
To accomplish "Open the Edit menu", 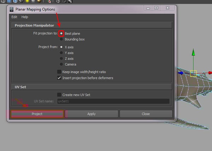I will click(14, 17).
